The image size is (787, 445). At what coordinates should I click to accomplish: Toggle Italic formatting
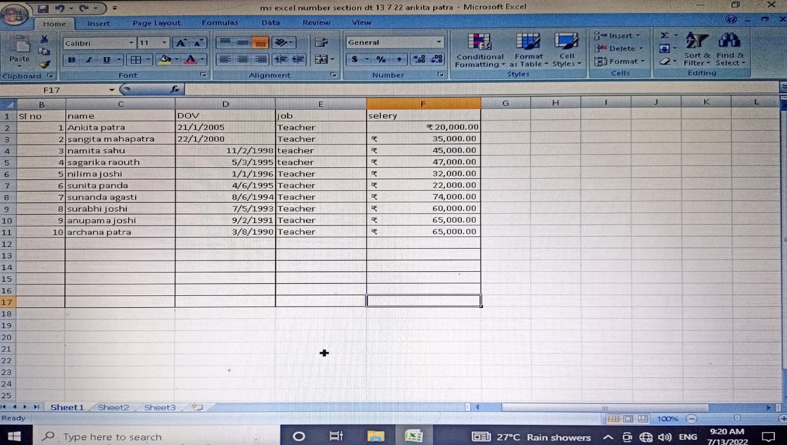click(89, 60)
